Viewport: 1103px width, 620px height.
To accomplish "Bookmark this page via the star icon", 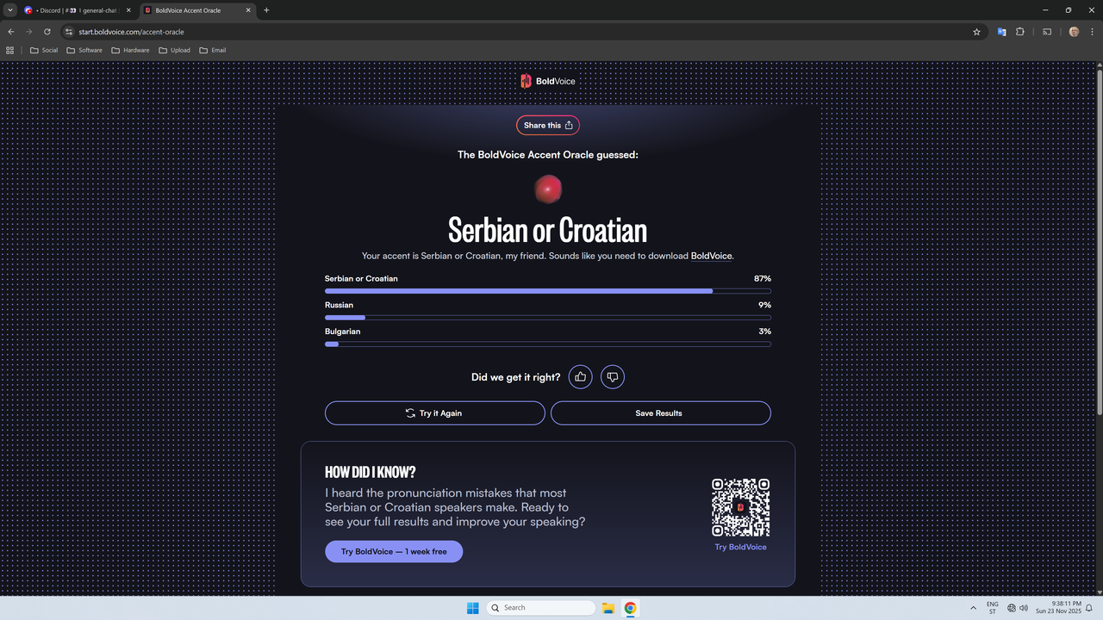I will 976,31.
